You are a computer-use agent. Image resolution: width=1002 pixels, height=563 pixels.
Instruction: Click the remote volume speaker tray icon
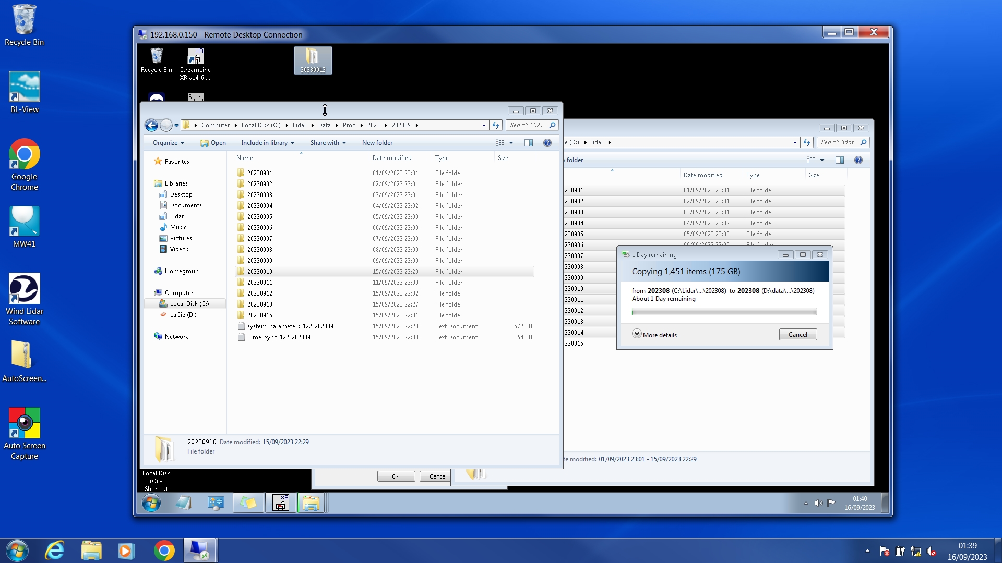[x=818, y=503]
